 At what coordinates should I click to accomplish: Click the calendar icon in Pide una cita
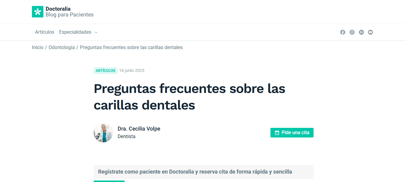pos(277,133)
